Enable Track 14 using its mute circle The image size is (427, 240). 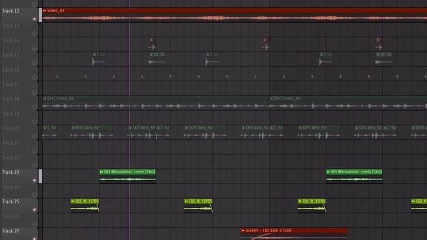pyautogui.click(x=34, y=49)
